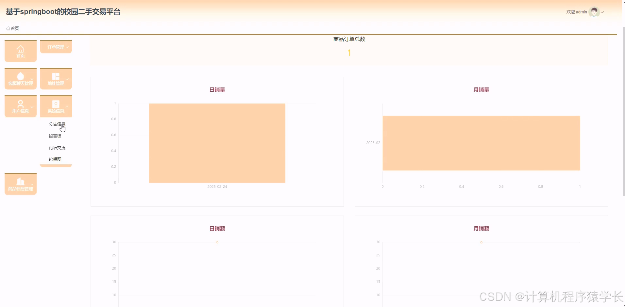Click the 日销额 chart title
This screenshot has height=307, width=625.
pos(217,229)
